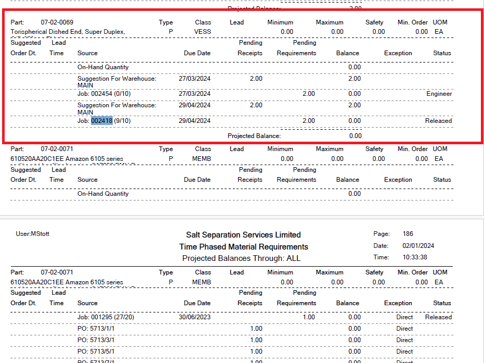Click the report time 10:33:38
The image size is (484, 363).
415,257
